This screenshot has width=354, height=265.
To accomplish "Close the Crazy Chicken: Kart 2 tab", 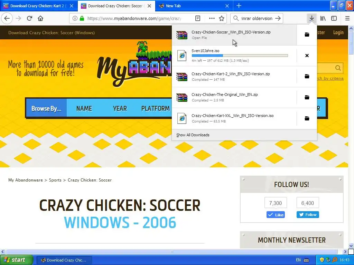I will [72, 6].
